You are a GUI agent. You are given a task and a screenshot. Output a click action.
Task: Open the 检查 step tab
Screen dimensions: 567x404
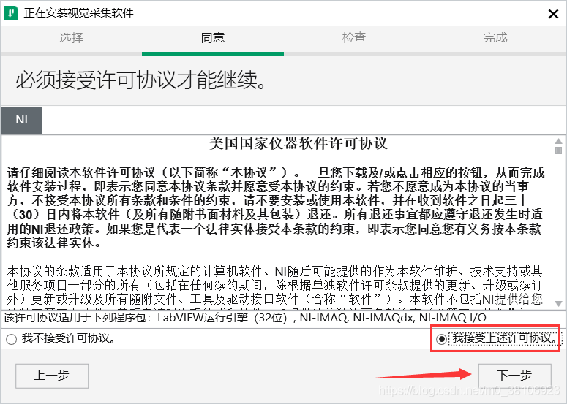[x=354, y=37]
